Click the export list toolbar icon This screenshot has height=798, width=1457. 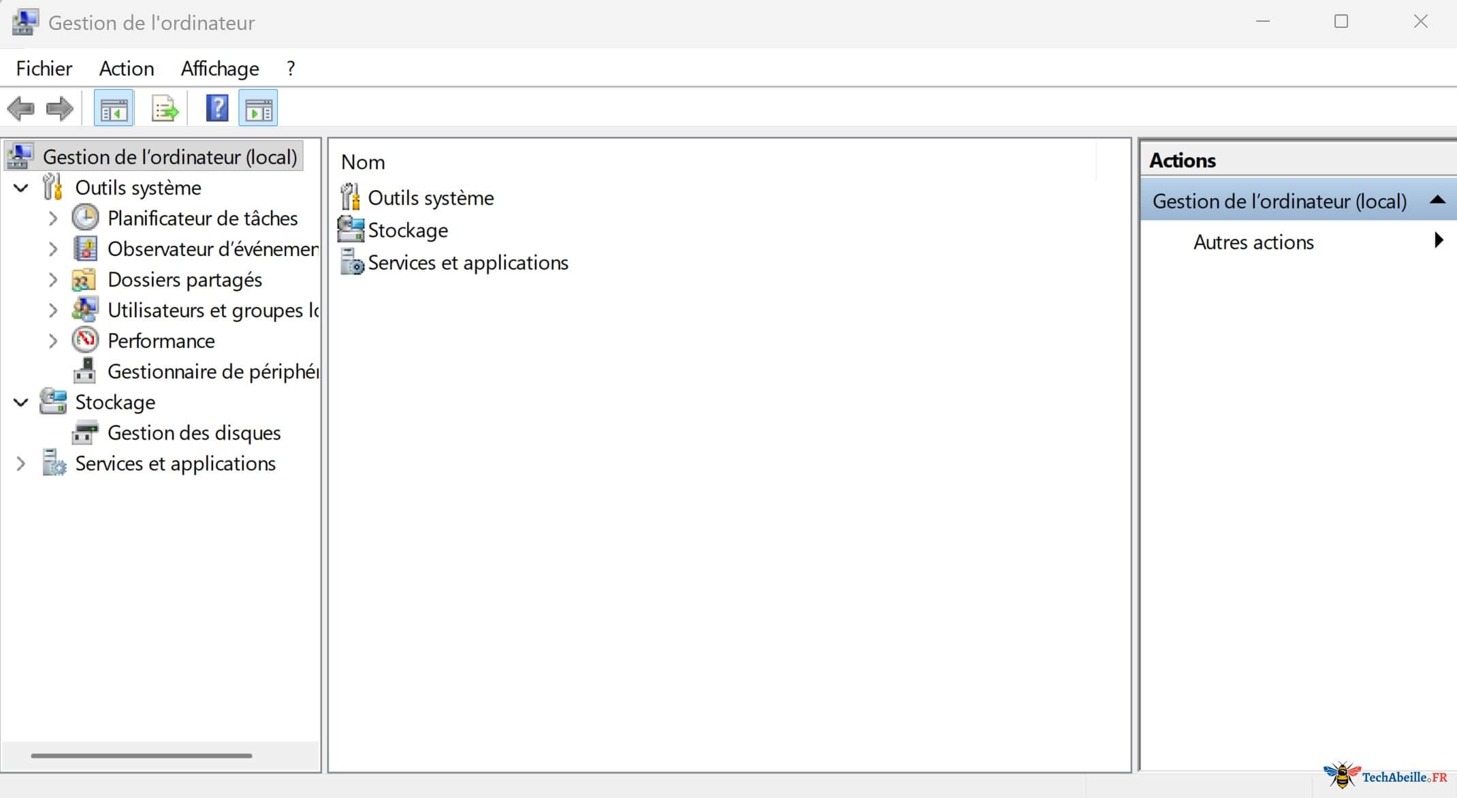pos(164,108)
